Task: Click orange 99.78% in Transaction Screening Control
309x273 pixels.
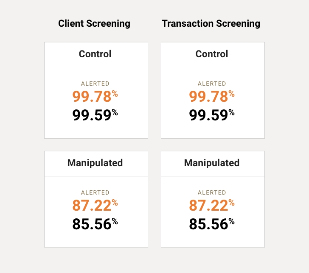Action: [212, 97]
